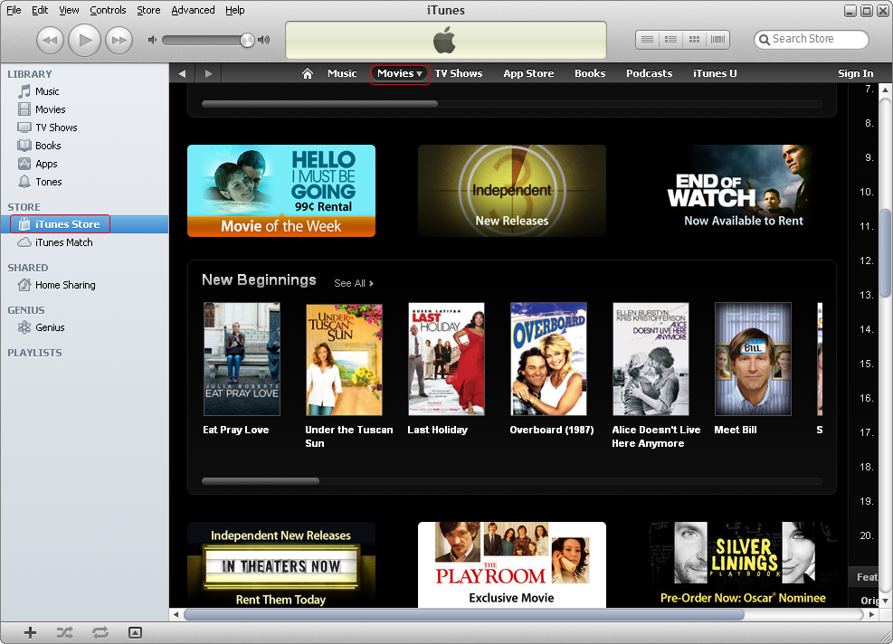Image resolution: width=893 pixels, height=644 pixels.
Task: Click See All for New Beginnings
Action: [x=354, y=283]
